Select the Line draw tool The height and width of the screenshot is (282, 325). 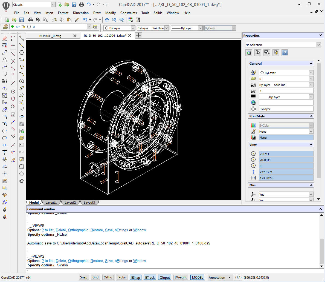pyautogui.click(x=22, y=38)
